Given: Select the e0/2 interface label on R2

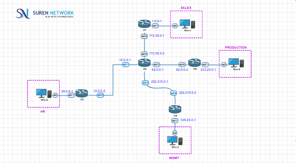Looking at the screenshot, I should (145, 83).
